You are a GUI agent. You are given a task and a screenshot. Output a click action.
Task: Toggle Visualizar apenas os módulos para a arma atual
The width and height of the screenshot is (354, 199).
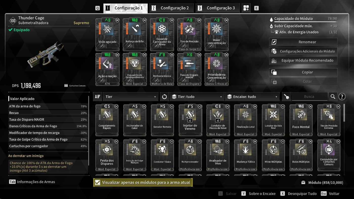(143, 182)
